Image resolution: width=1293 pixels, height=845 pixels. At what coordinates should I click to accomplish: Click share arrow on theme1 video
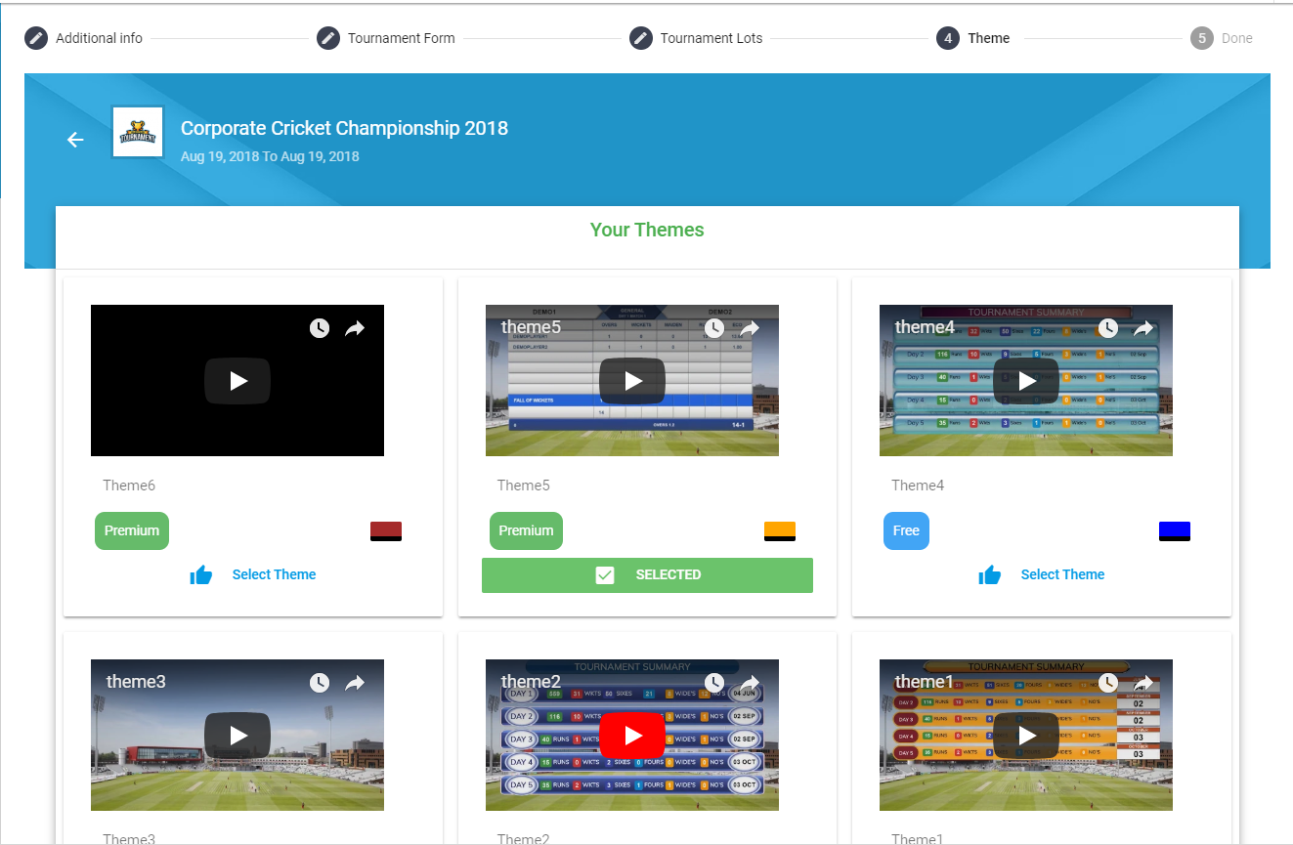[x=1143, y=683]
